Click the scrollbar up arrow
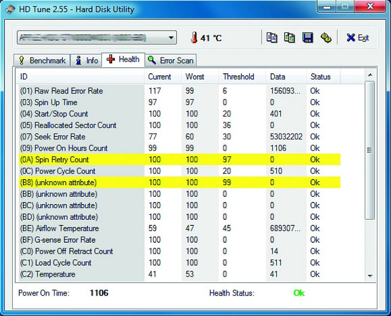 pyautogui.click(x=370, y=75)
